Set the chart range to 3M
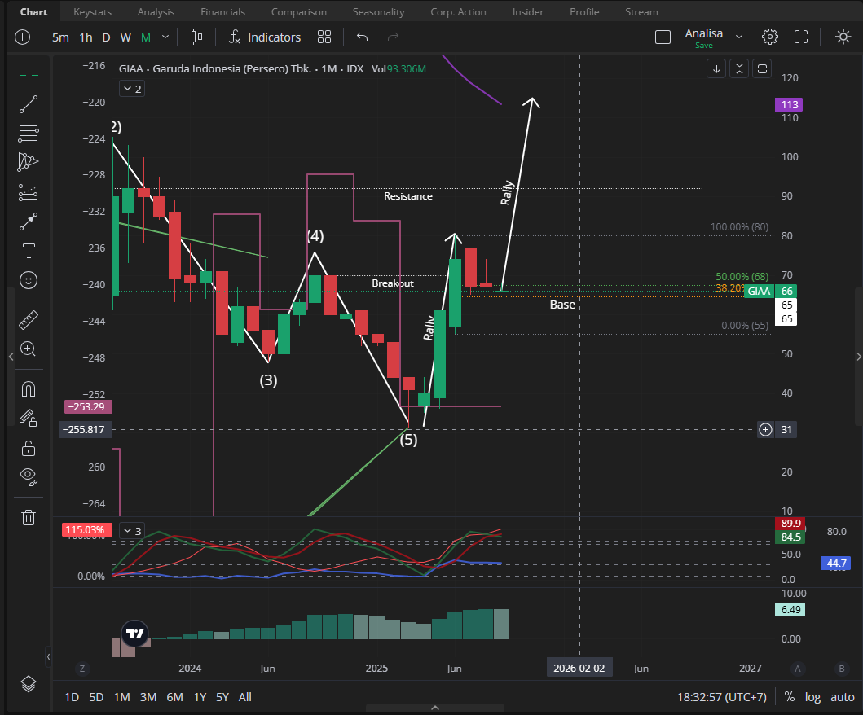This screenshot has width=863, height=715. coord(148,697)
